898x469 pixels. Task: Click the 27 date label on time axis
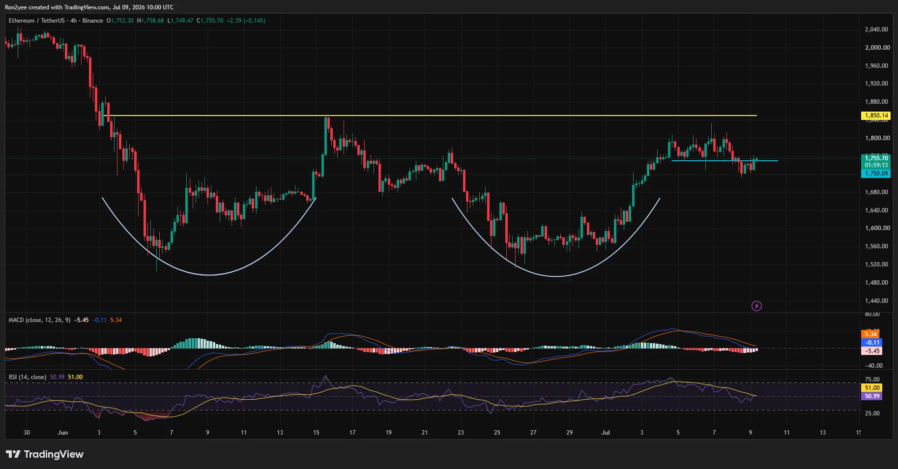pyautogui.click(x=533, y=433)
